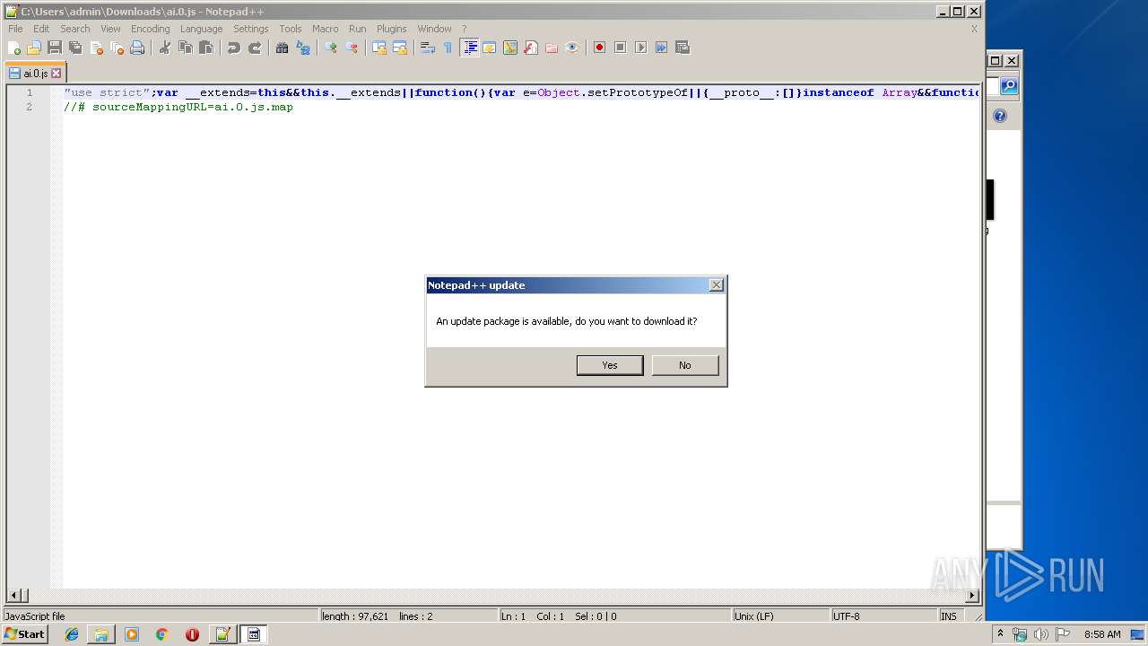1148x646 pixels.
Task: Open the Encoding menu
Action: point(151,29)
